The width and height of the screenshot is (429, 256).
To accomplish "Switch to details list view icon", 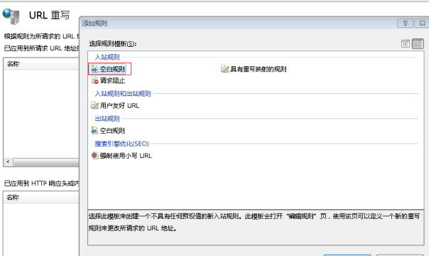I will (x=405, y=44).
